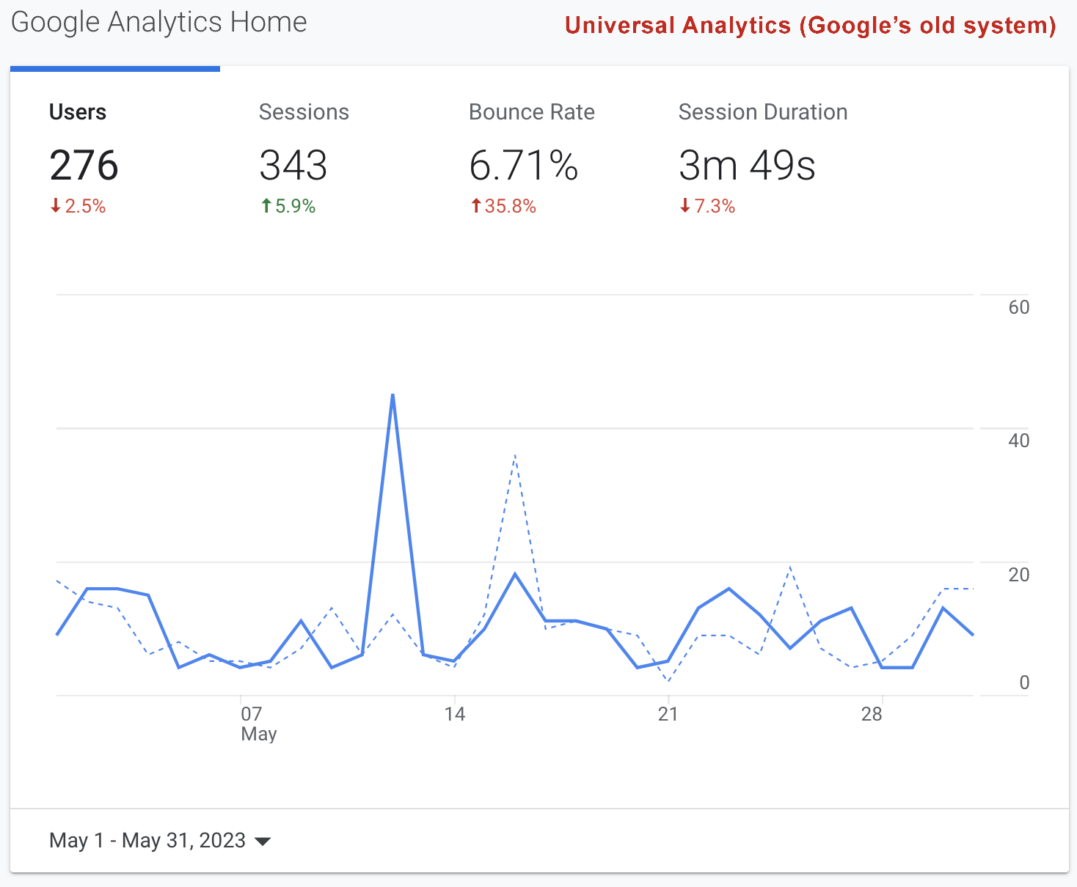The width and height of the screenshot is (1077, 887).
Task: Click the tallest solid-line peak in the chart
Action: [x=393, y=396]
